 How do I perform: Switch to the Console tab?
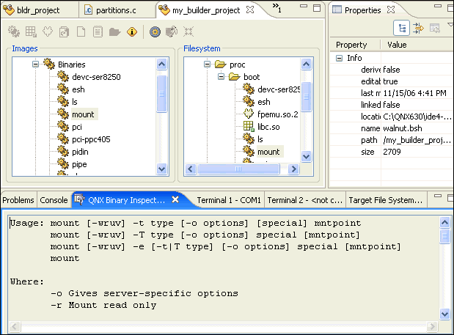(x=54, y=199)
